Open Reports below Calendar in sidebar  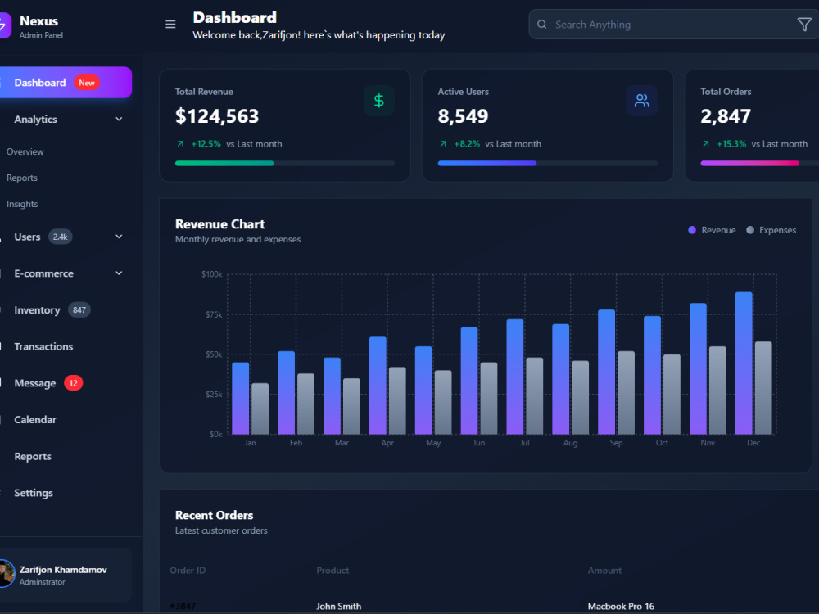[x=66, y=456]
